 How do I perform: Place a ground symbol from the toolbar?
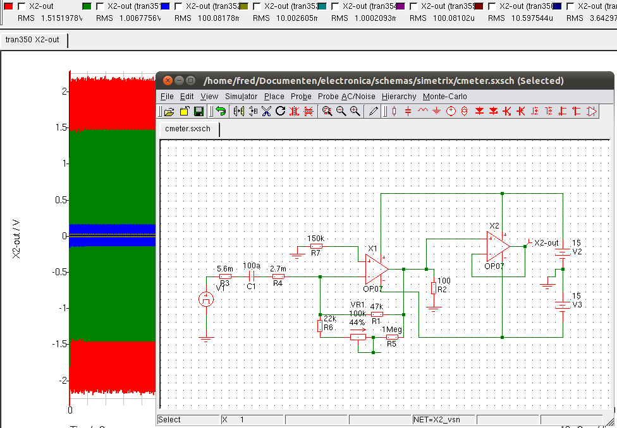click(x=436, y=112)
